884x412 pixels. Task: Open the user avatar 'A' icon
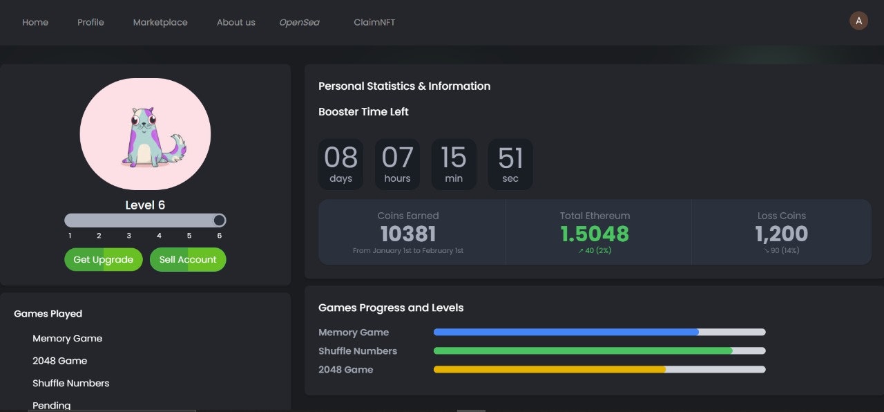coord(858,21)
